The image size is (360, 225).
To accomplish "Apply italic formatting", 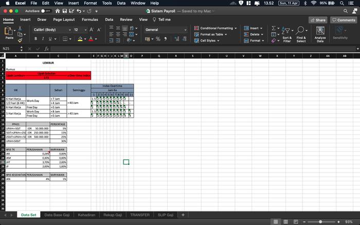I will 43,39.
